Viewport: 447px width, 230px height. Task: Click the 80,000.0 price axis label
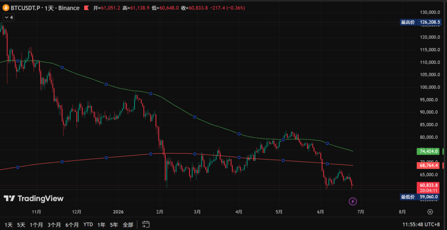[x=430, y=137]
